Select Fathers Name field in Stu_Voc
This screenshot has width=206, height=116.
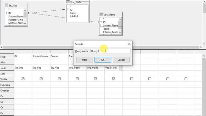click(15, 20)
